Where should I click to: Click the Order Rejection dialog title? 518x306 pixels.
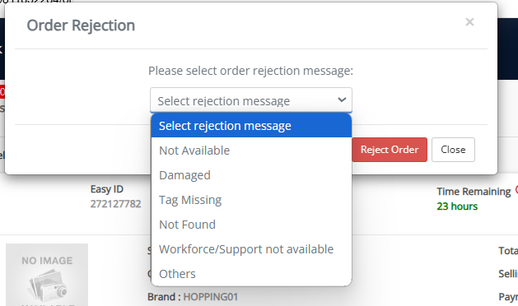(81, 25)
